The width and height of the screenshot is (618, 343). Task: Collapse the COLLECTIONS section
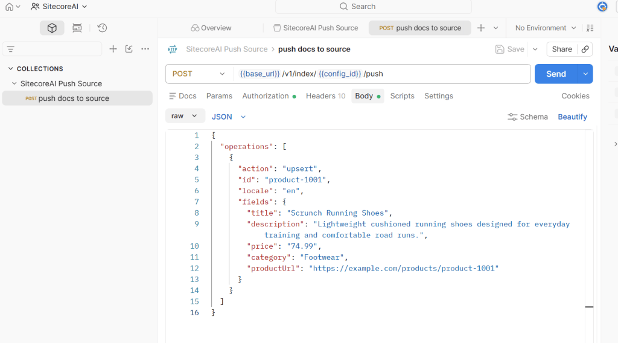pyautogui.click(x=11, y=69)
